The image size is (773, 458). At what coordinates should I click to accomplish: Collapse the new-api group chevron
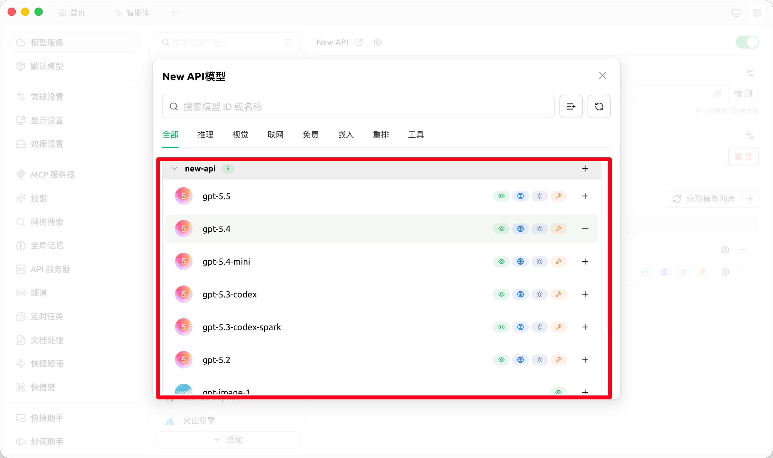coord(174,168)
